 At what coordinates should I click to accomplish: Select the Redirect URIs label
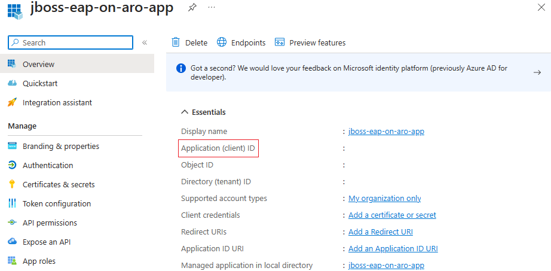(x=204, y=232)
